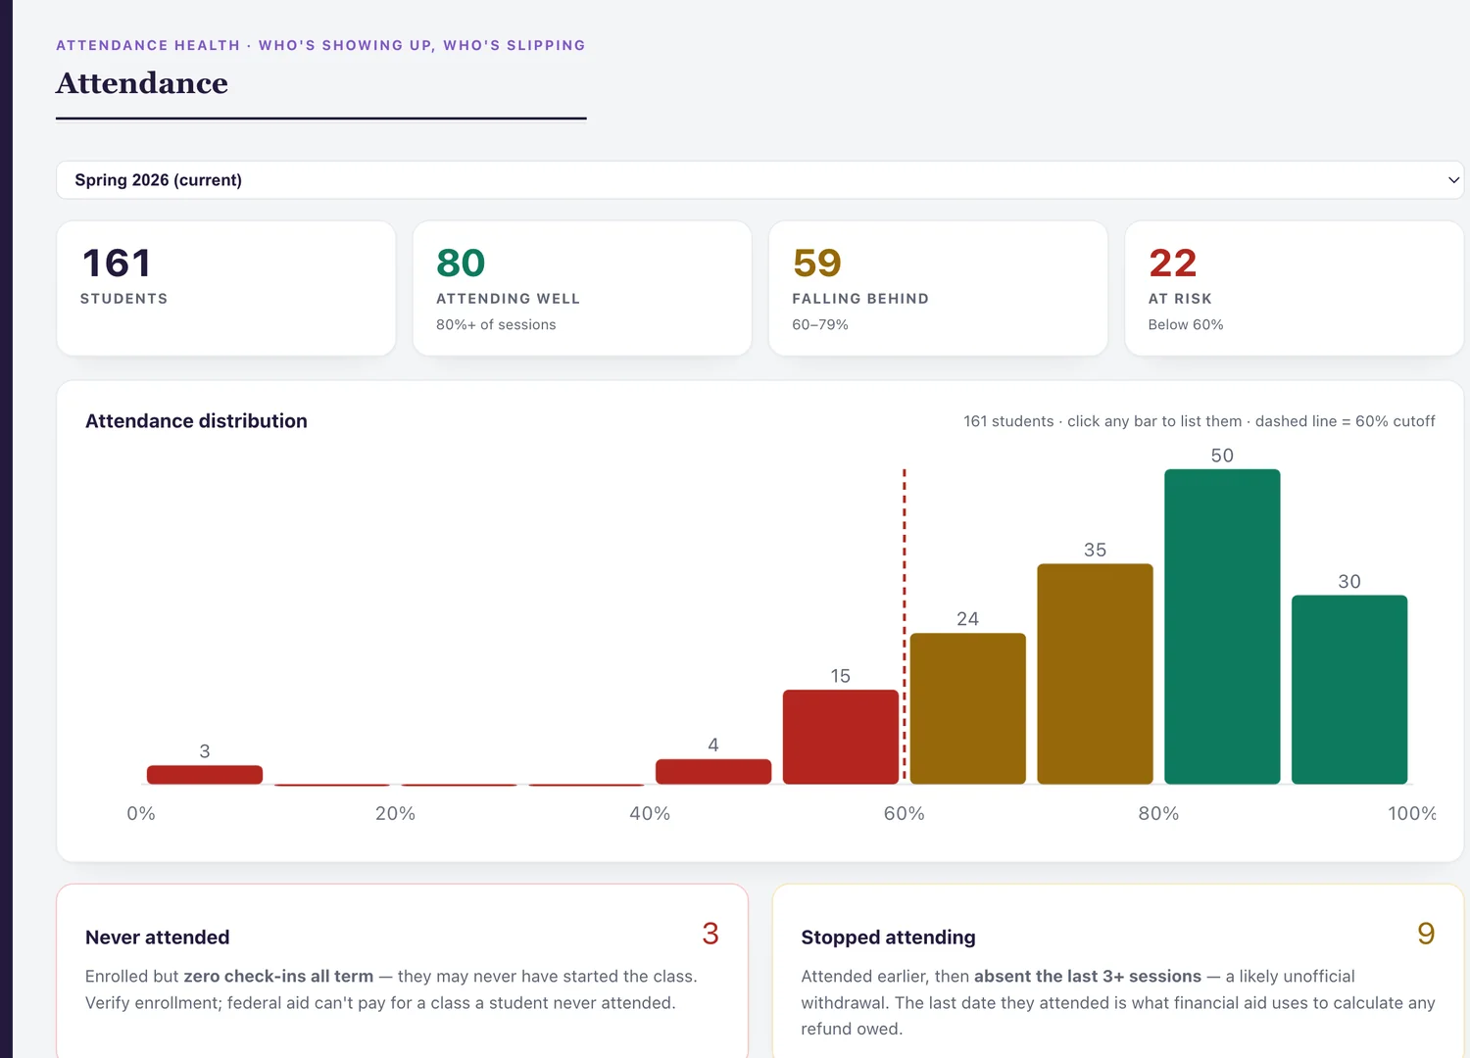The width and height of the screenshot is (1470, 1058).
Task: Click the 0% axis label
Action: [x=141, y=813]
